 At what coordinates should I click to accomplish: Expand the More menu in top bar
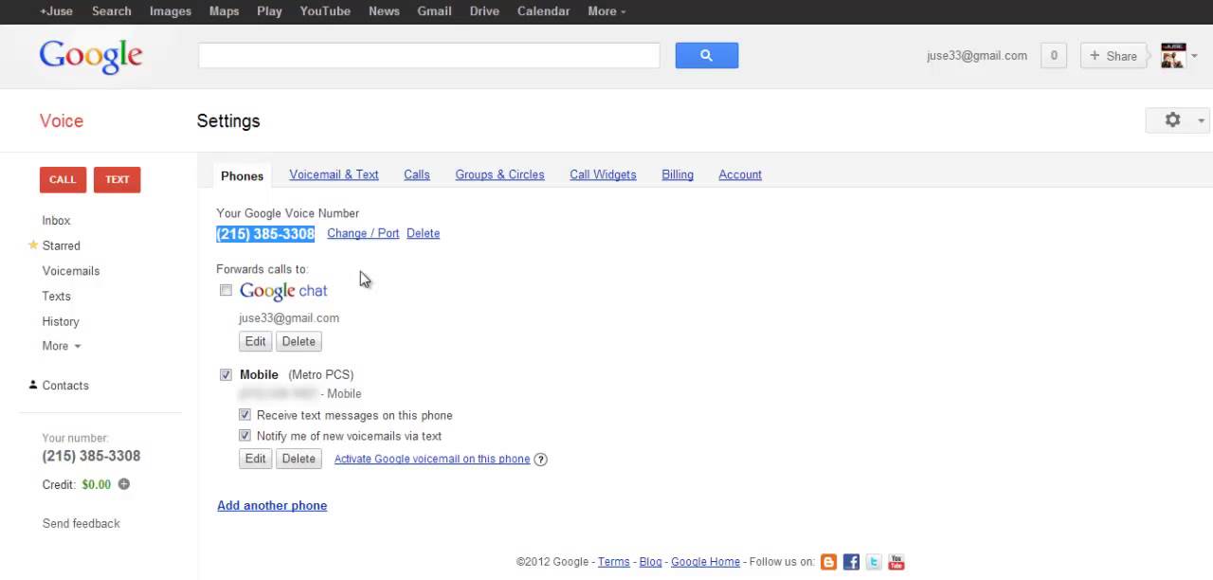[606, 11]
